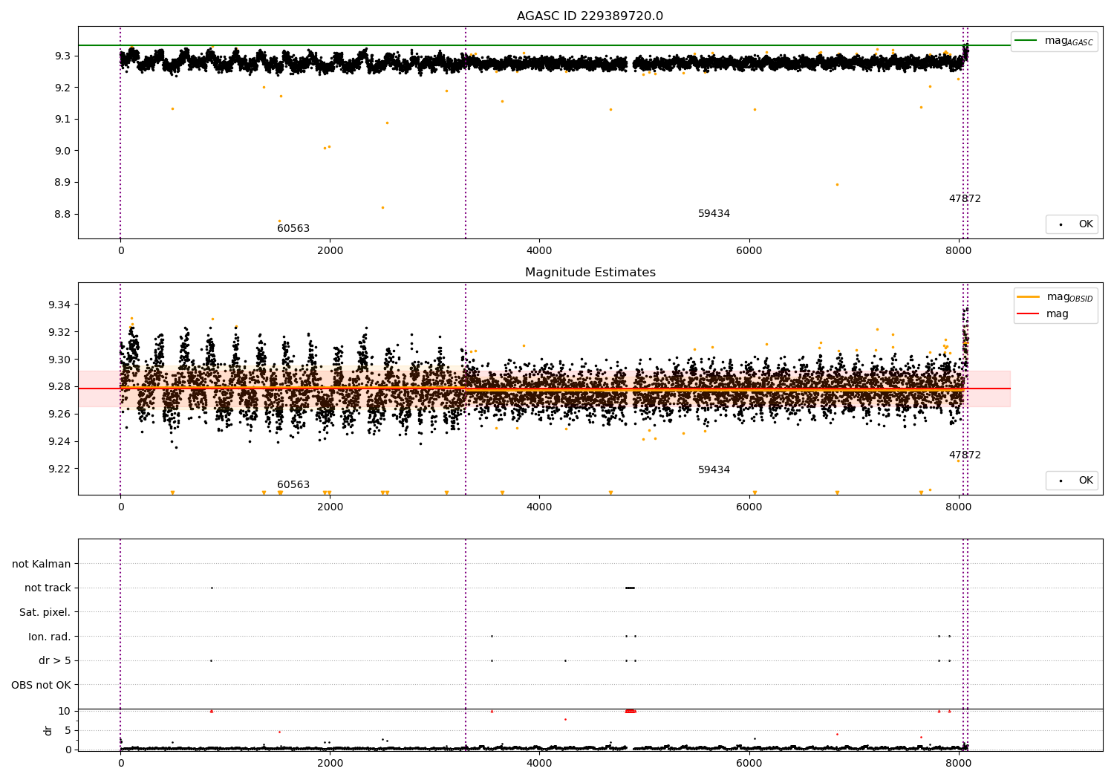Screen dimensions: 1114x780
Task: Click the 'dr > 5' row label
Action: point(55,661)
